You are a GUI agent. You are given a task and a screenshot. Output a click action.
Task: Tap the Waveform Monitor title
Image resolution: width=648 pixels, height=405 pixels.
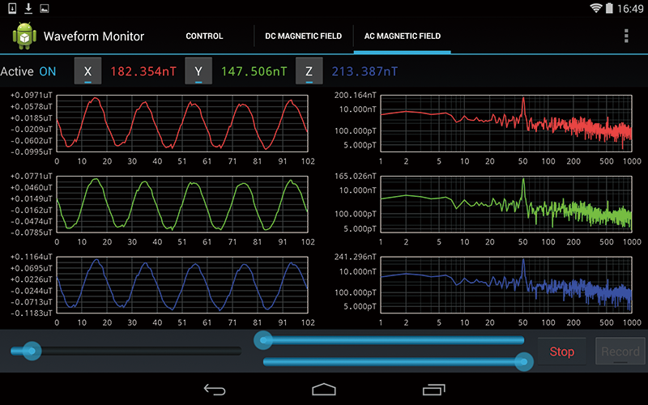point(94,36)
